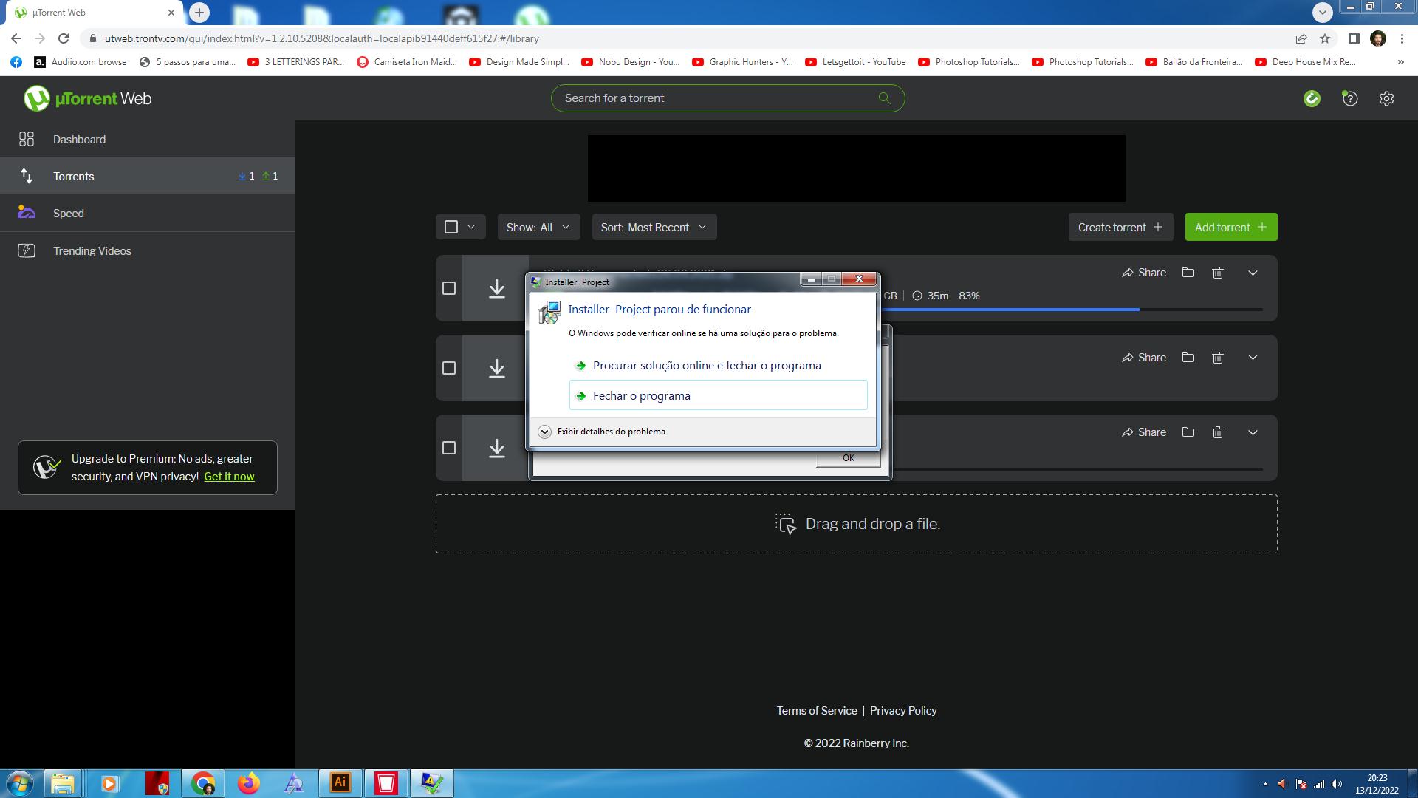This screenshot has width=1418, height=798.
Task: Open the uTorrent settings gear icon
Action: pos(1386,98)
